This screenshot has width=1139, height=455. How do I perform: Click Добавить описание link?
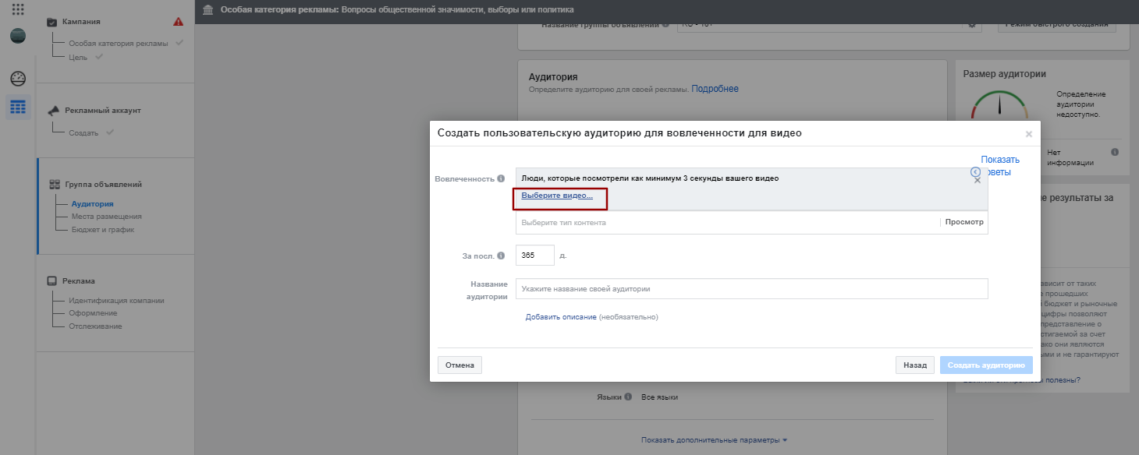[561, 317]
